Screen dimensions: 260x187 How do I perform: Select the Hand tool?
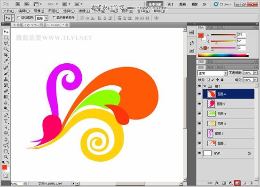[6, 151]
